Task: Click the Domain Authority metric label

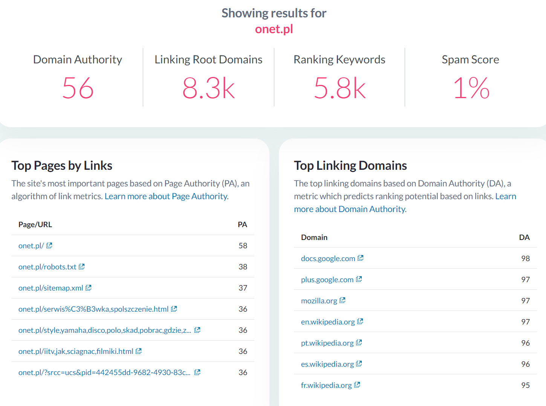Action: [78, 60]
